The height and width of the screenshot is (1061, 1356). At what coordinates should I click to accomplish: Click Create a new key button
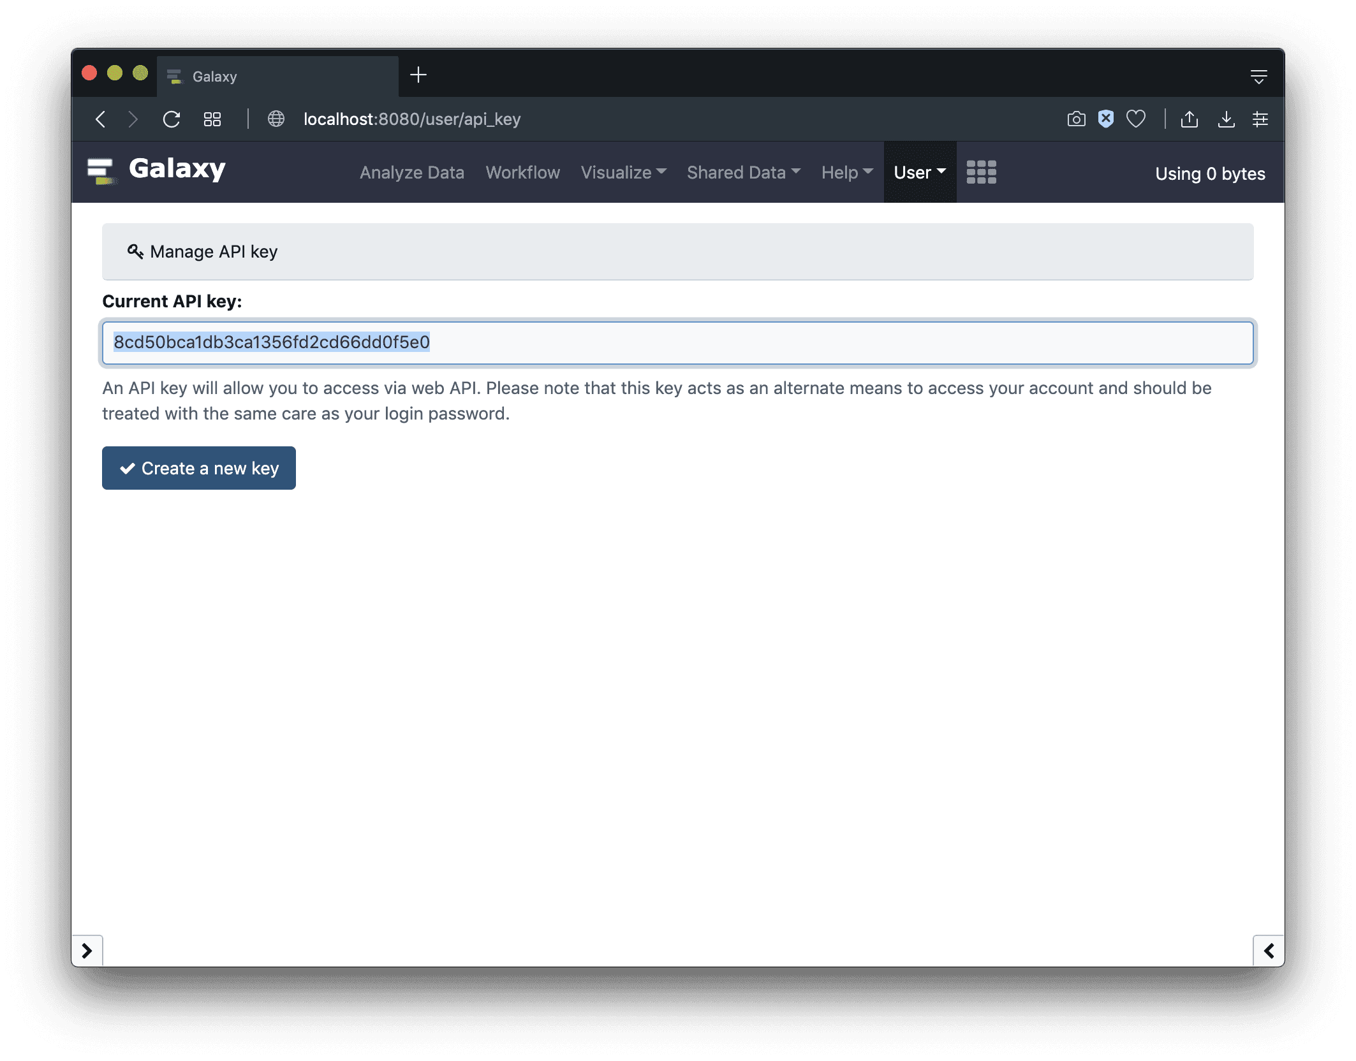click(x=199, y=468)
